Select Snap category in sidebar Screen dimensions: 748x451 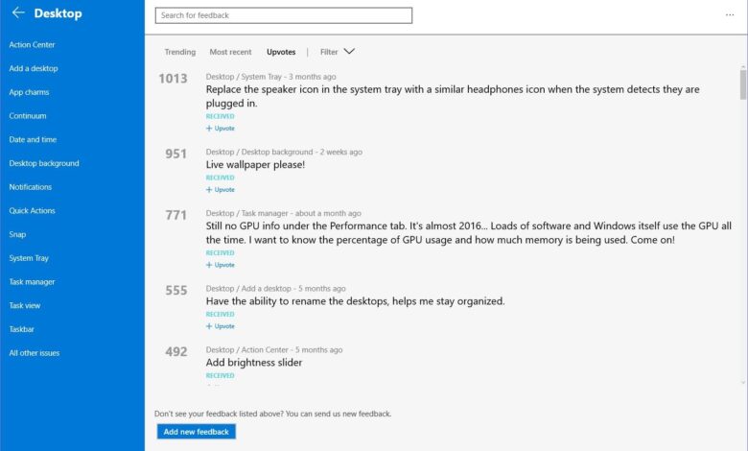tap(17, 234)
